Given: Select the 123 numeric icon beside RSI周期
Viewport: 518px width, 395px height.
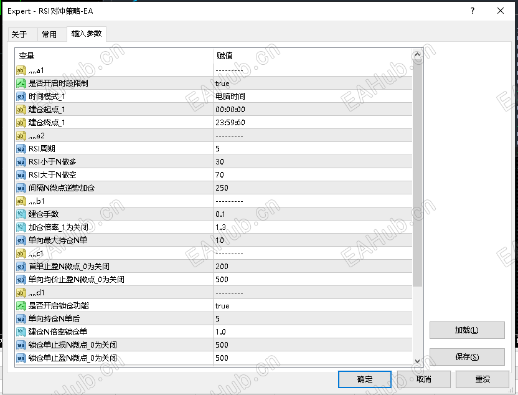Looking at the screenshot, I should click(20, 149).
